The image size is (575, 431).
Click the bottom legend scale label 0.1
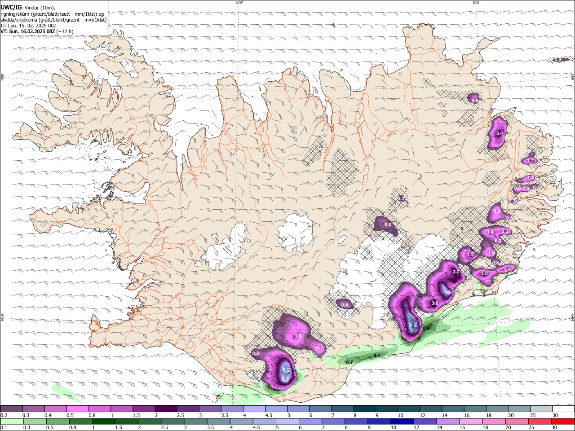(x=4, y=427)
